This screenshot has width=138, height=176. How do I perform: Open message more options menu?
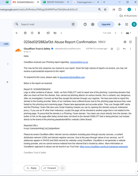click(x=130, y=49)
